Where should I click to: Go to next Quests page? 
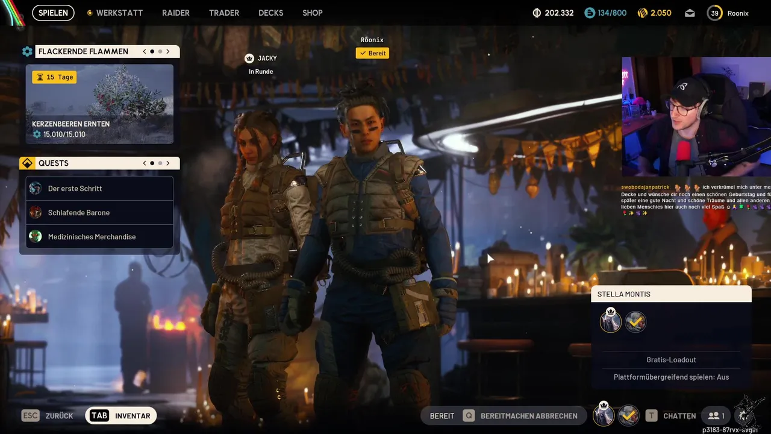(x=168, y=163)
